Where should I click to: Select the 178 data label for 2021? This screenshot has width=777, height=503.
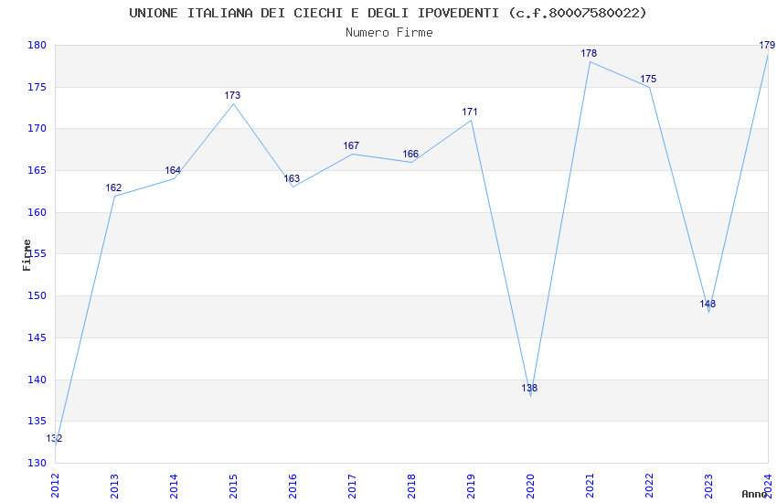pyautogui.click(x=589, y=54)
